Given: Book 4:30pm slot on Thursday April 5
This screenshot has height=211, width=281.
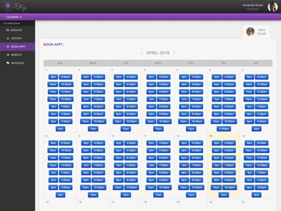Looking at the screenshot, I should (x=196, y=77).
